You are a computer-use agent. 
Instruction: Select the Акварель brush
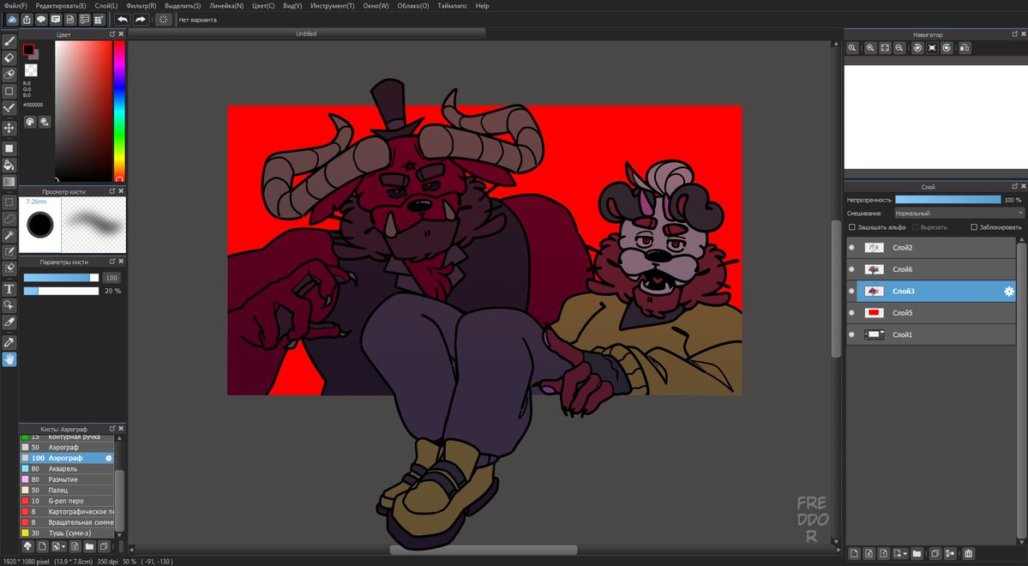(x=67, y=468)
